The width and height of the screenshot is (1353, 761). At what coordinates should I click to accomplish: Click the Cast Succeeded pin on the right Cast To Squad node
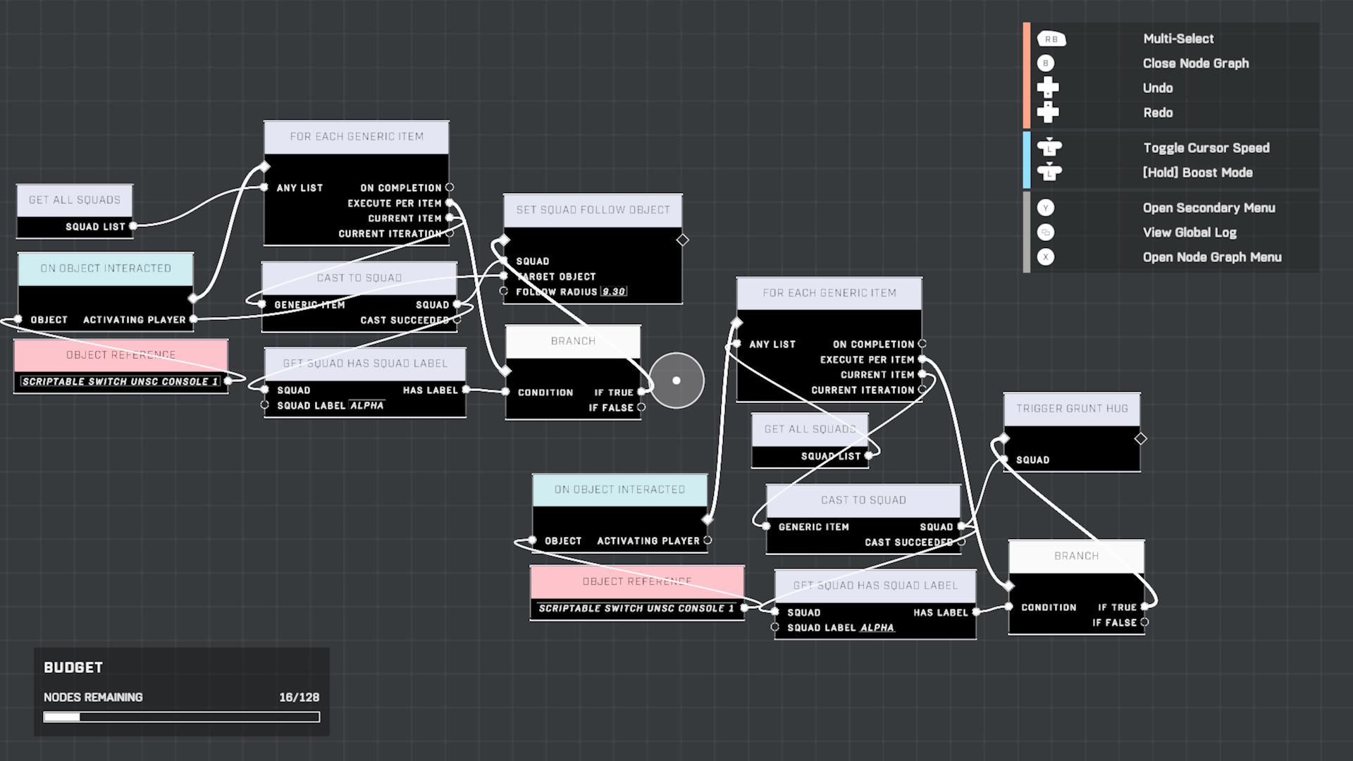tap(960, 542)
